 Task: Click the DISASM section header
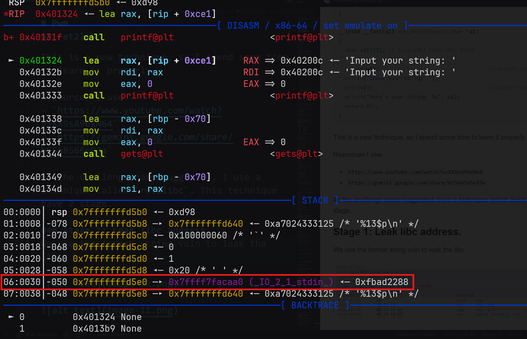coord(243,26)
